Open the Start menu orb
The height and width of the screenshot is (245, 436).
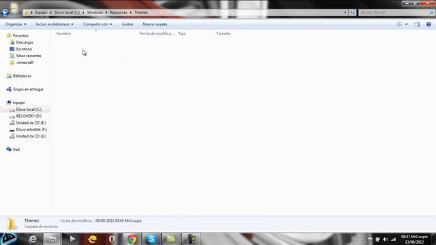9,239
